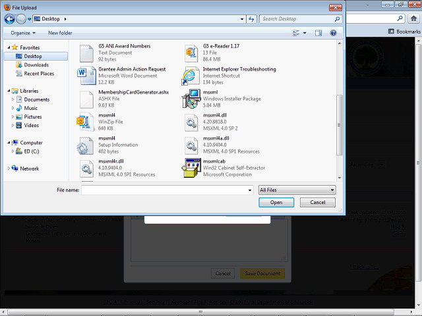Click the file list scroll up arrow
The width and height of the screenshot is (422, 316).
tap(340, 43)
